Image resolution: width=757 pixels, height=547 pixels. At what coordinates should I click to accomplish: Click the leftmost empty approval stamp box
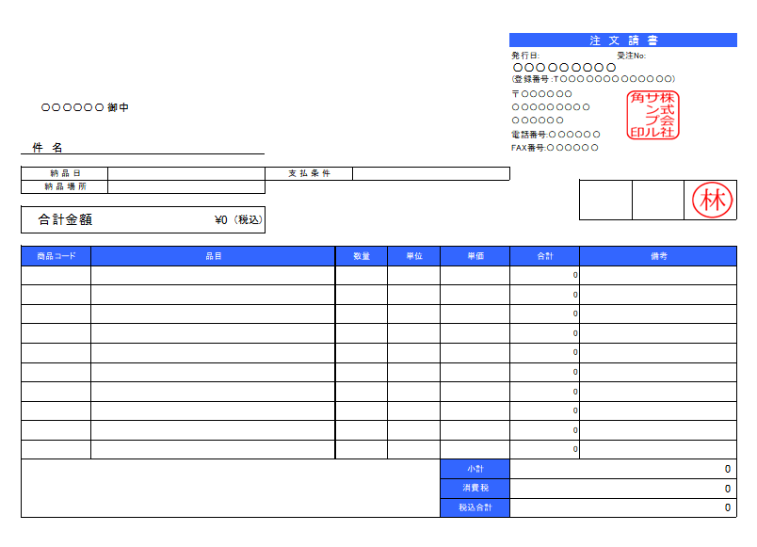[605, 200]
